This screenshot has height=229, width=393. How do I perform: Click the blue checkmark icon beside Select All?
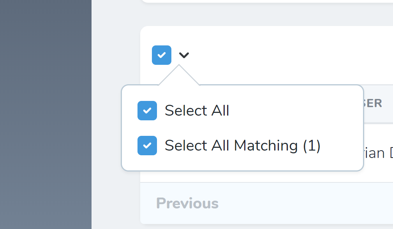tap(147, 111)
